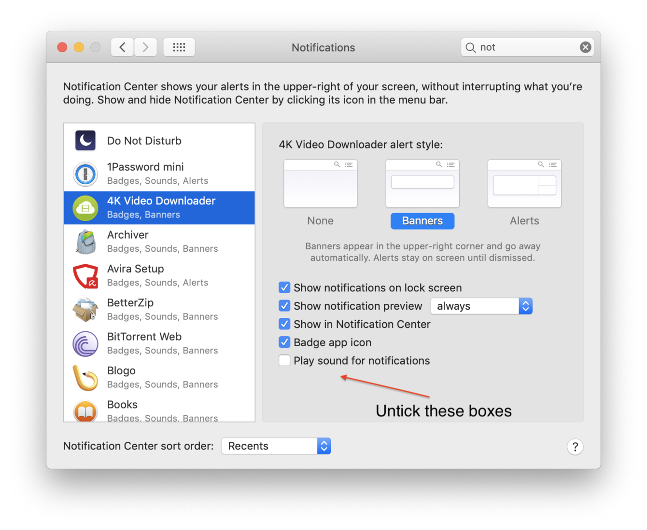Click the help question mark button

pos(575,447)
